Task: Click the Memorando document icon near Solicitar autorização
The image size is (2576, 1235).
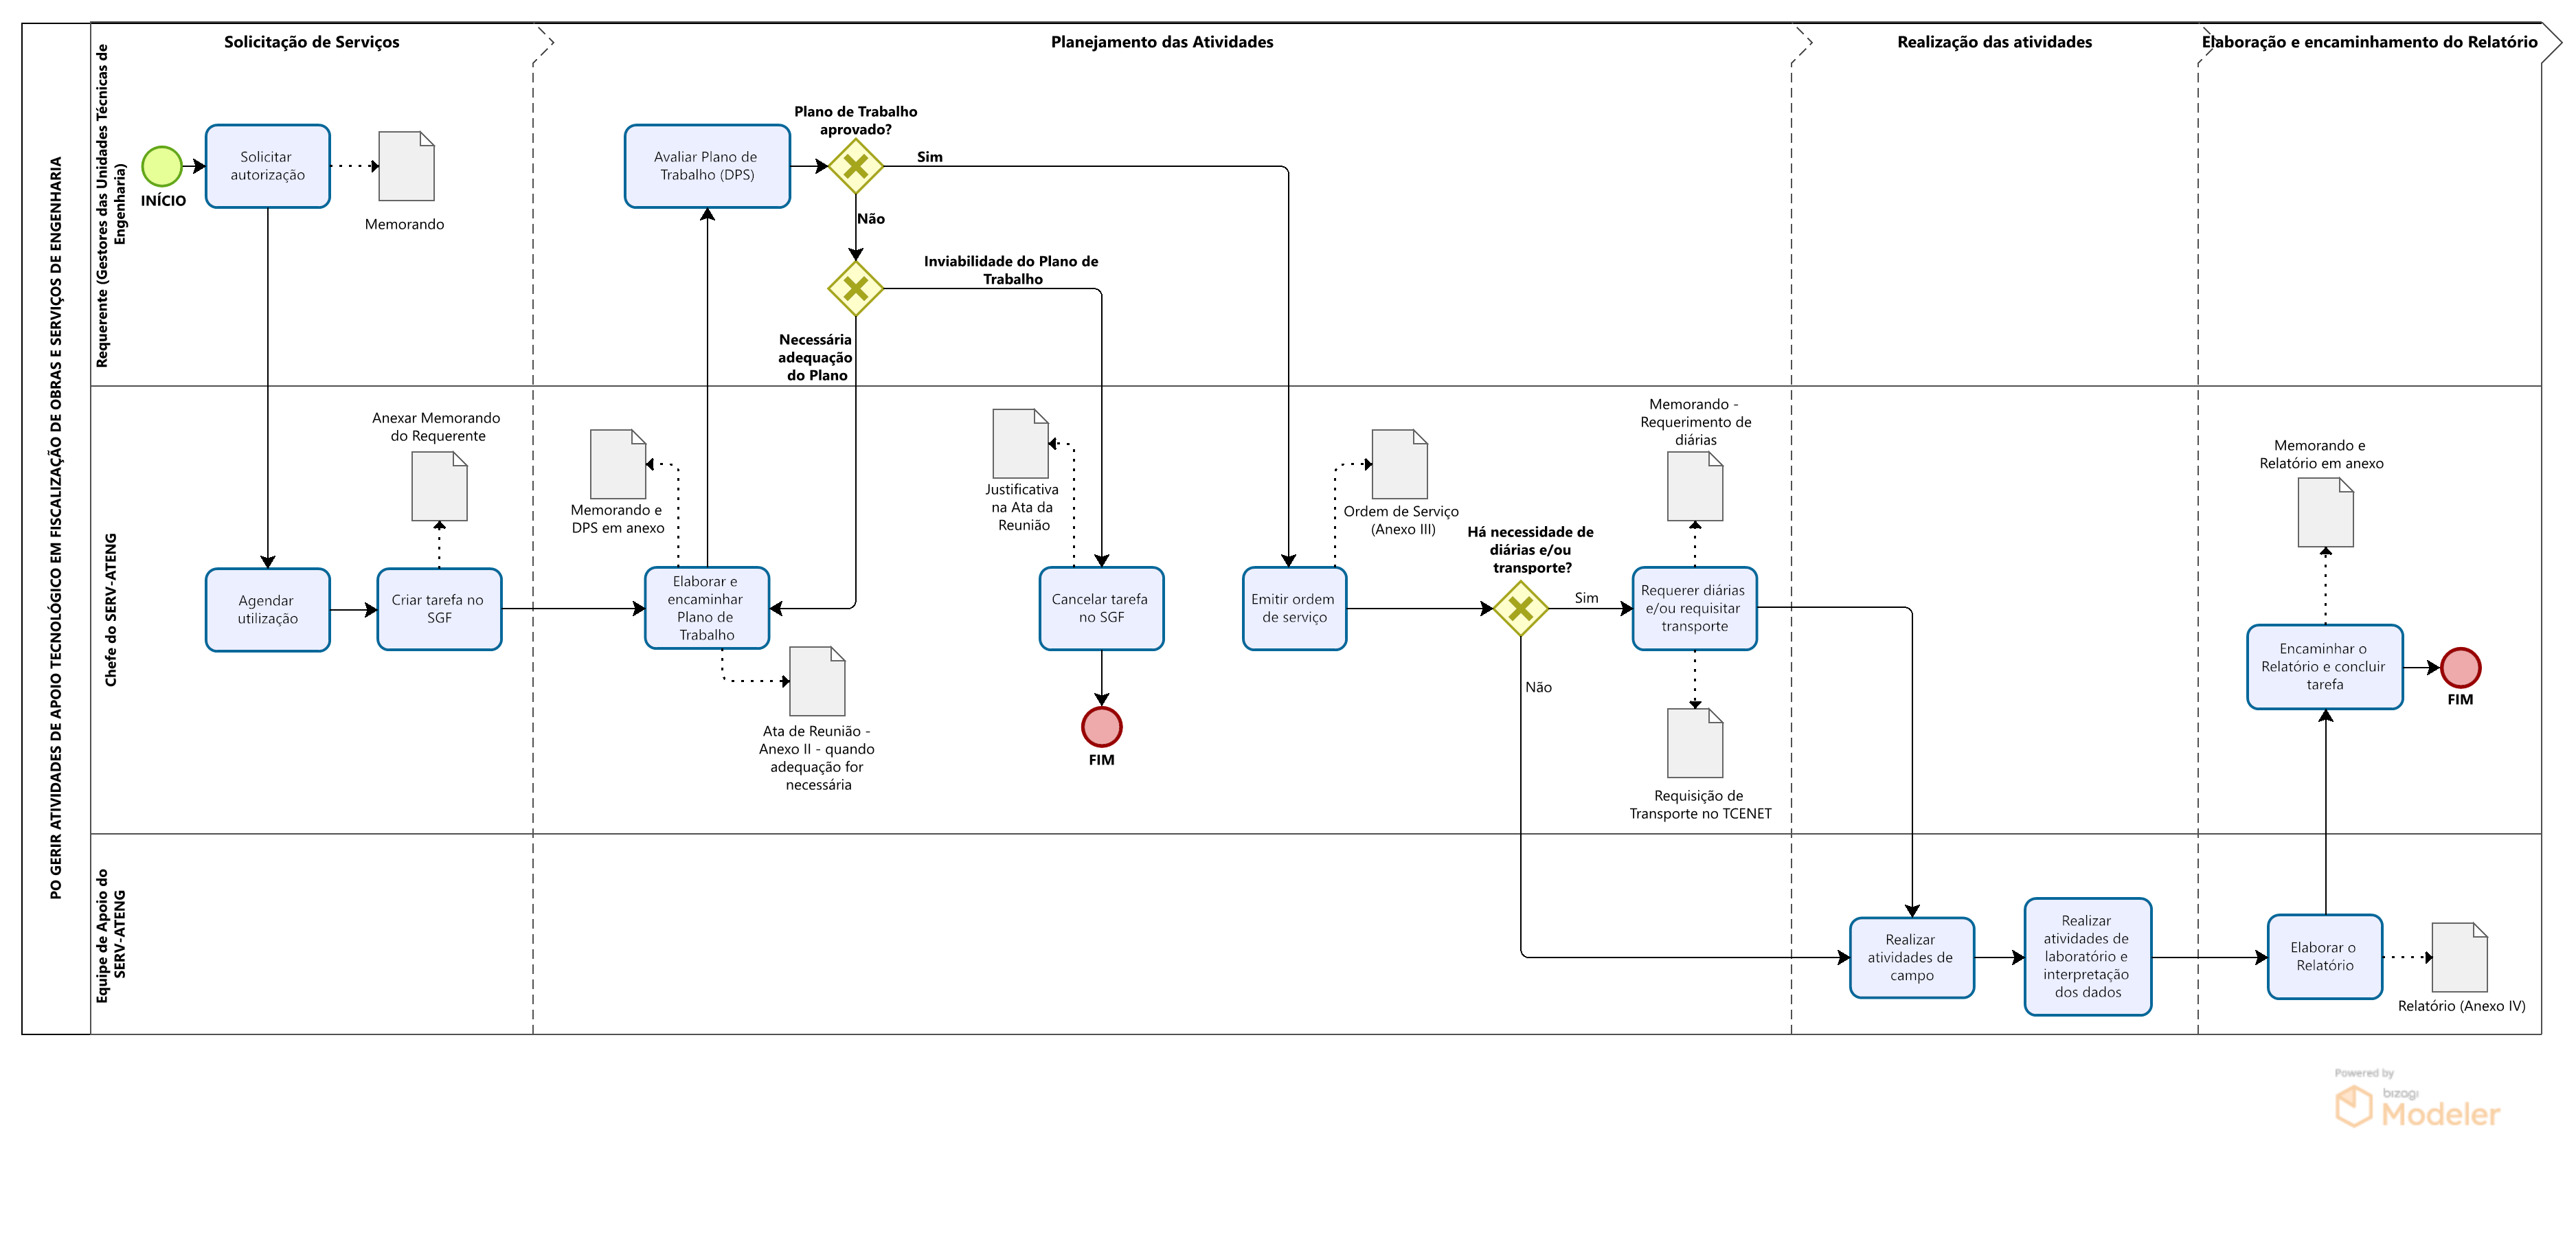Action: (406, 166)
